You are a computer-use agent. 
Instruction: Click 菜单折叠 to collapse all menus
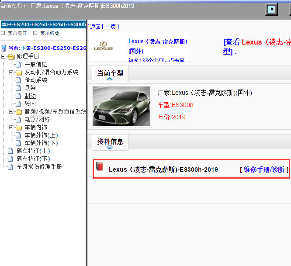pos(49,33)
